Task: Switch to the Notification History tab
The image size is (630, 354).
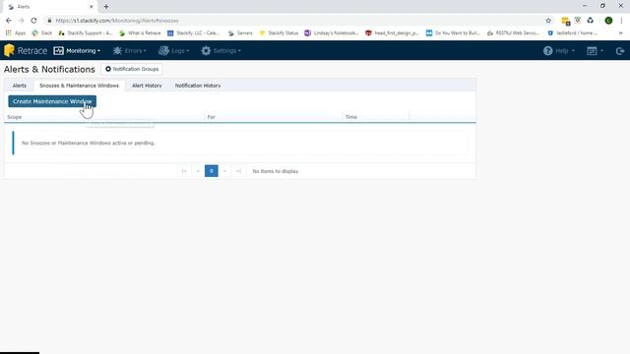Action: [198, 86]
